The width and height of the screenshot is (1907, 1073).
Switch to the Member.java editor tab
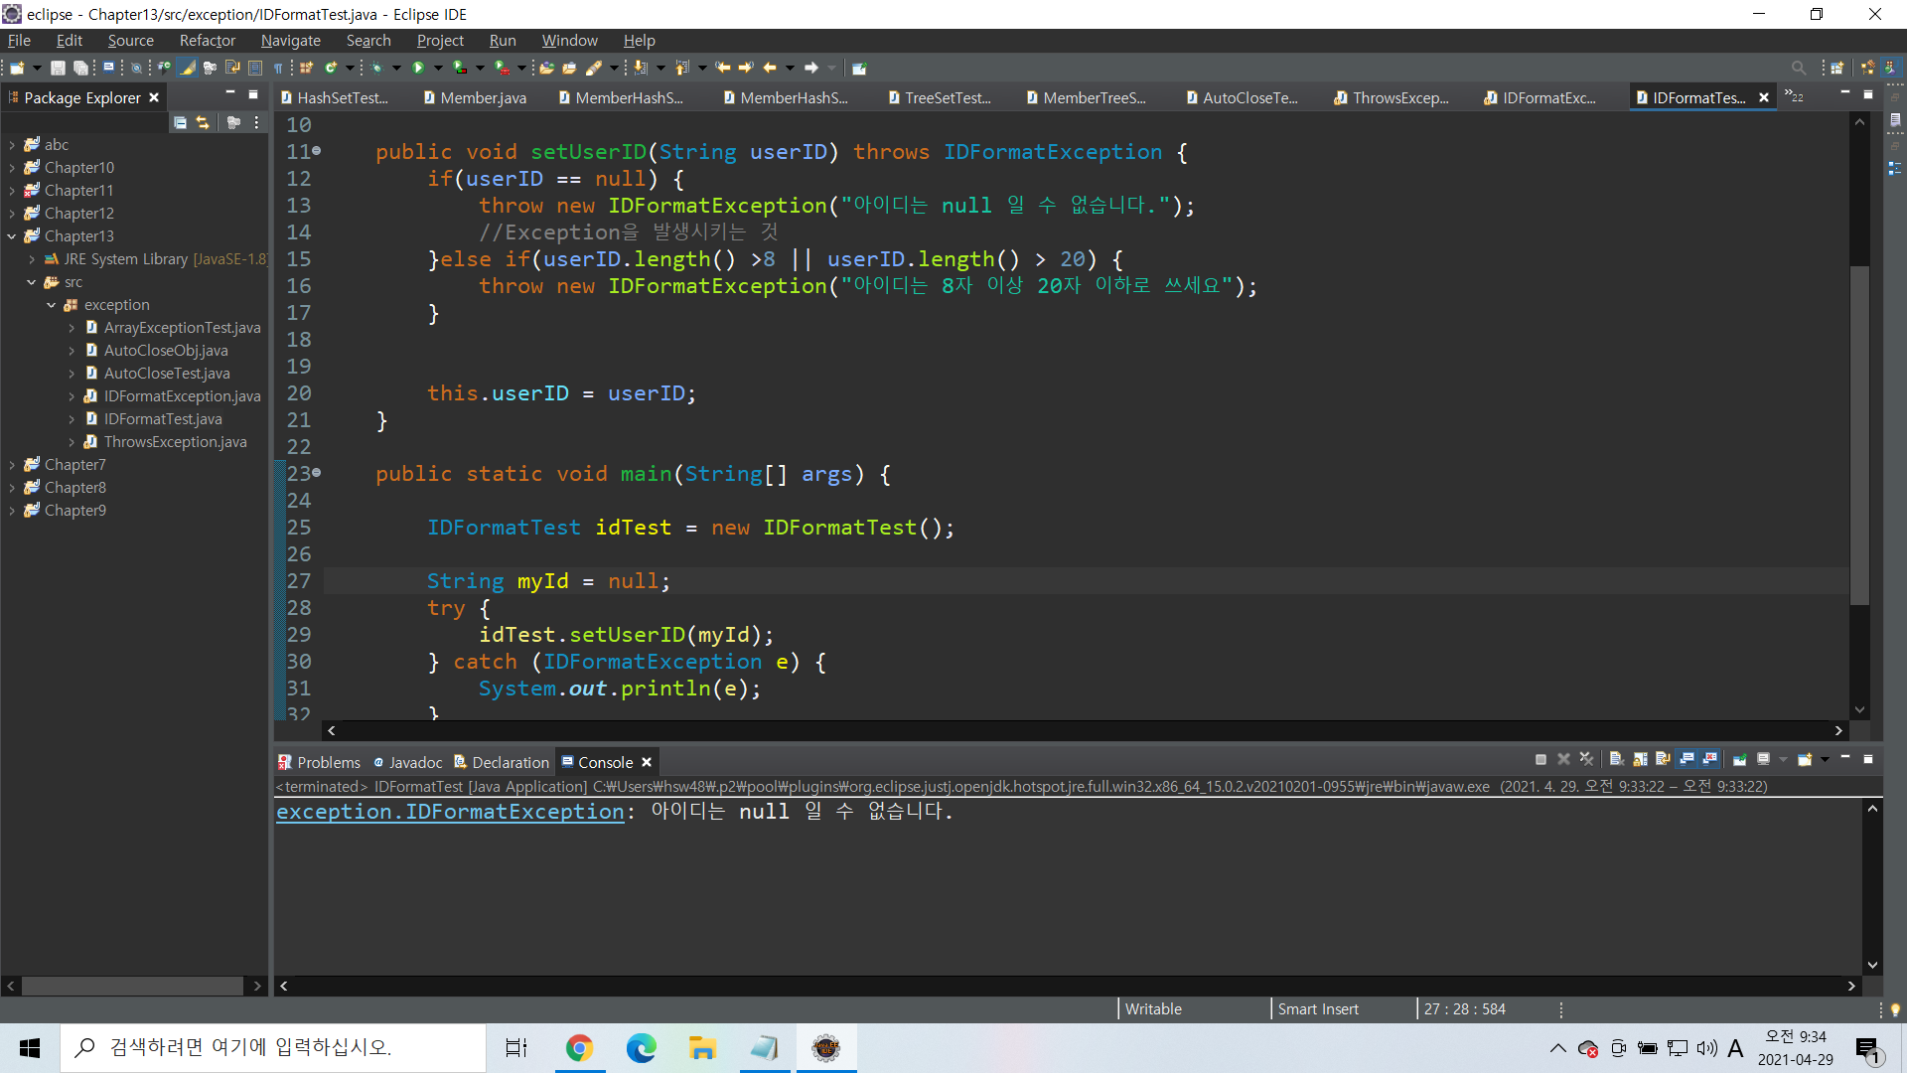tap(483, 97)
